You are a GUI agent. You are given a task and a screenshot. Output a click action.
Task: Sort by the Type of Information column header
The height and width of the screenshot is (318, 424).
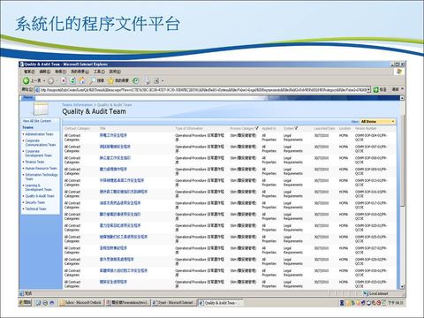[x=189, y=128]
